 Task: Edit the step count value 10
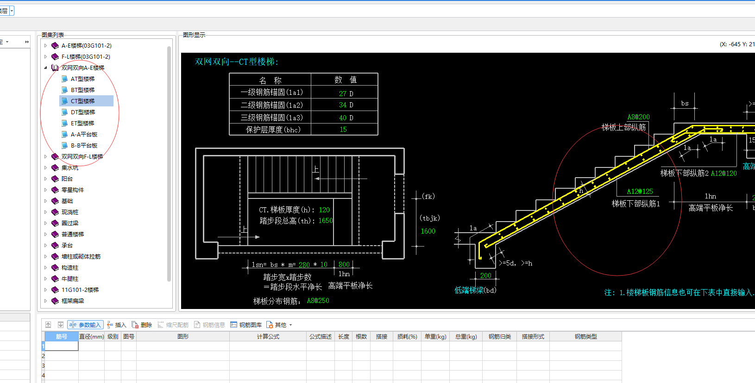(324, 265)
